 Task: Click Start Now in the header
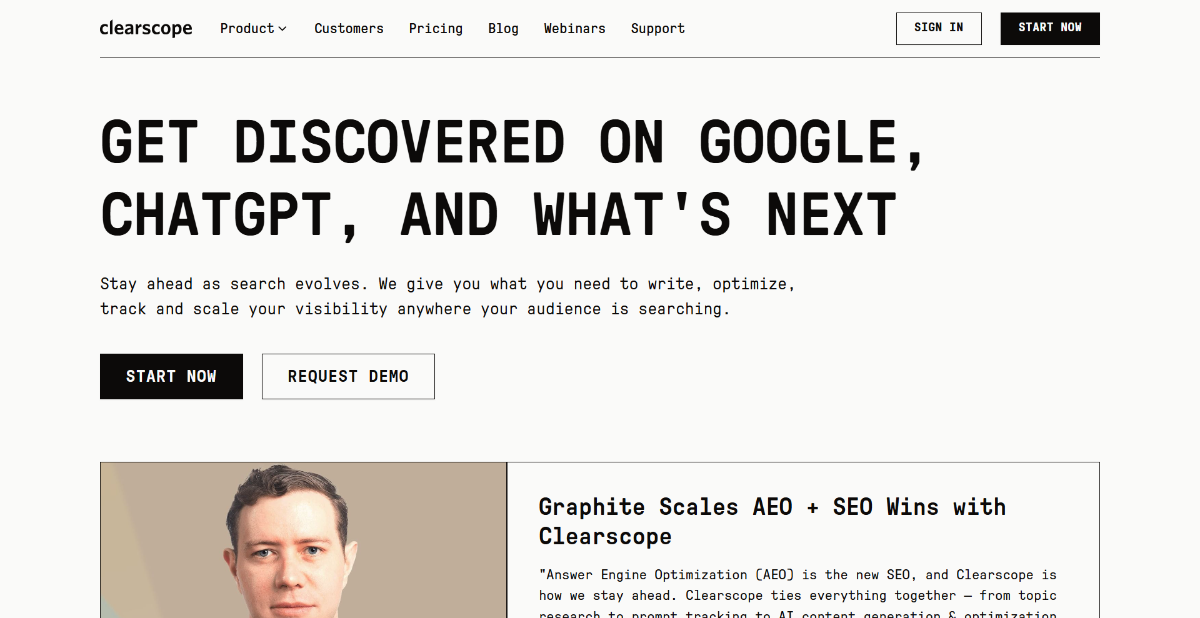1049,29
